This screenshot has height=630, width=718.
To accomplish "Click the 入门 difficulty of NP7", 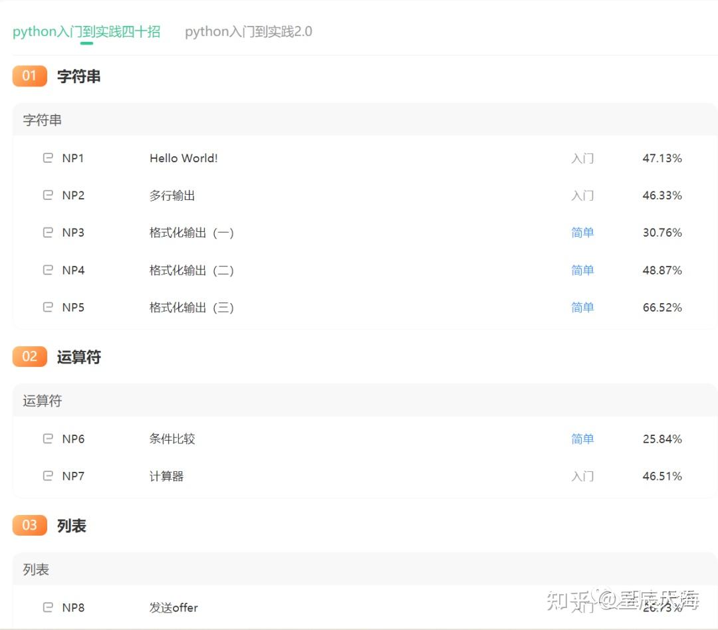I will [582, 476].
